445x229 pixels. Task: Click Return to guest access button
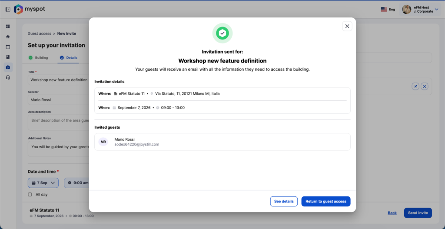click(x=326, y=202)
